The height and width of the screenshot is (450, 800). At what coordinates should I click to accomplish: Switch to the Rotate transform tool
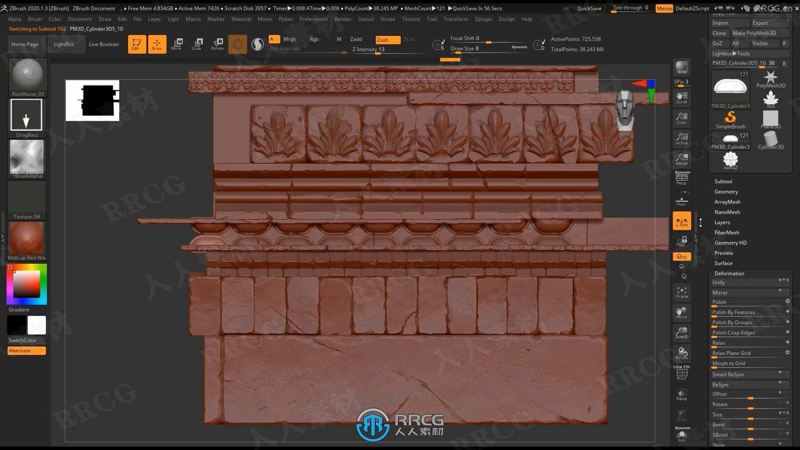pyautogui.click(x=217, y=44)
